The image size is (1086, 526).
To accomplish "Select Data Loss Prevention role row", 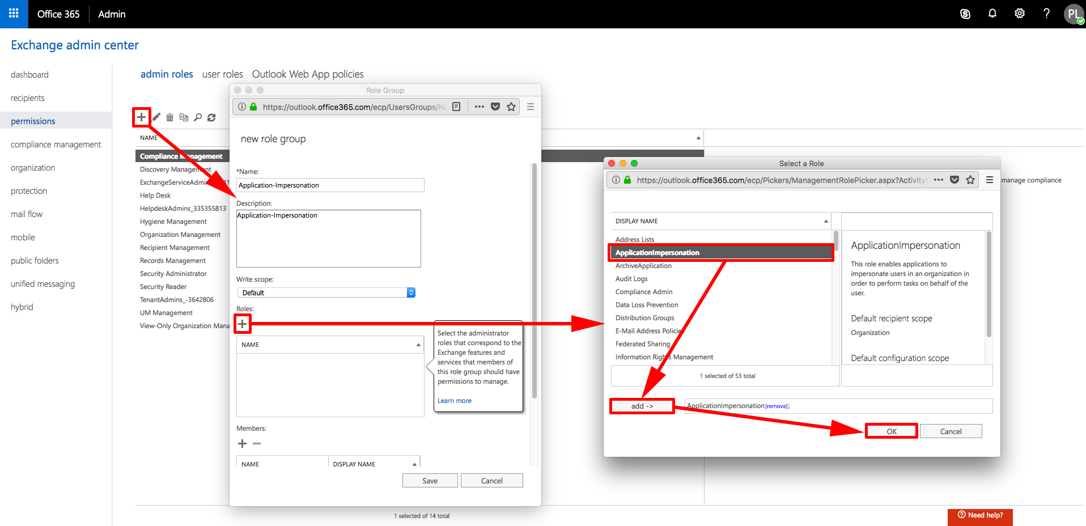I will pos(722,305).
